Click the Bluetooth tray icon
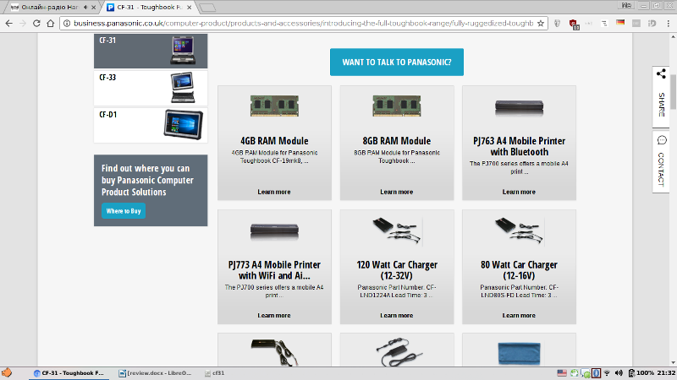The height and width of the screenshot is (380, 677). 597,373
